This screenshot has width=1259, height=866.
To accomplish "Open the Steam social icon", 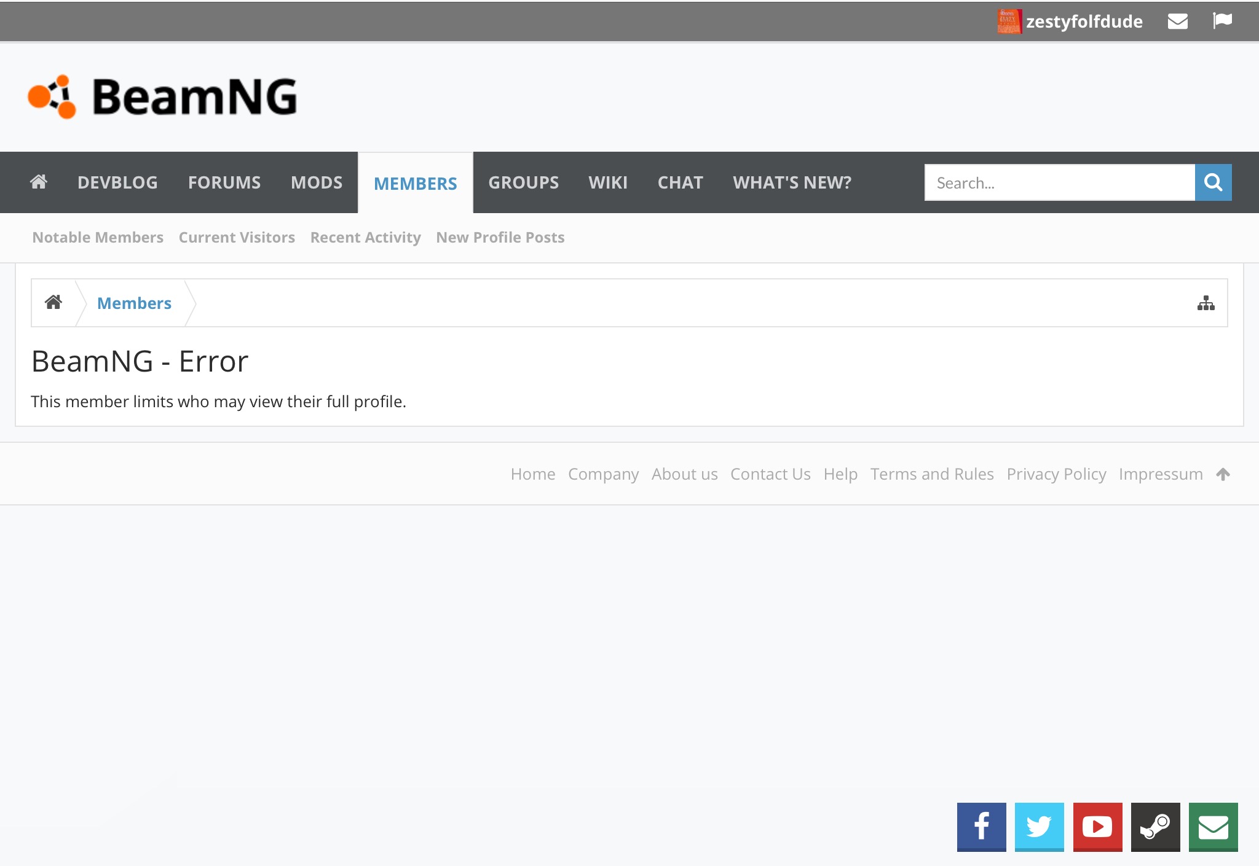I will pyautogui.click(x=1156, y=827).
